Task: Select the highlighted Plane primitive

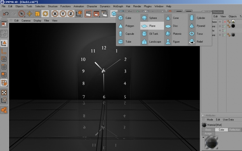Action: (x=152, y=26)
